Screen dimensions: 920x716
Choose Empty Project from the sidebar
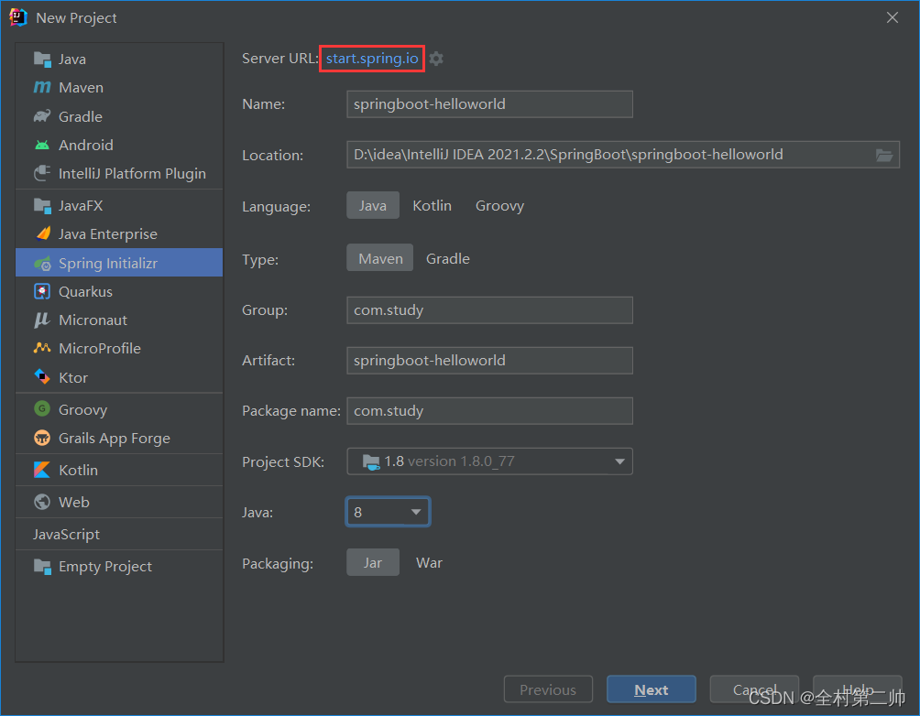click(x=104, y=566)
